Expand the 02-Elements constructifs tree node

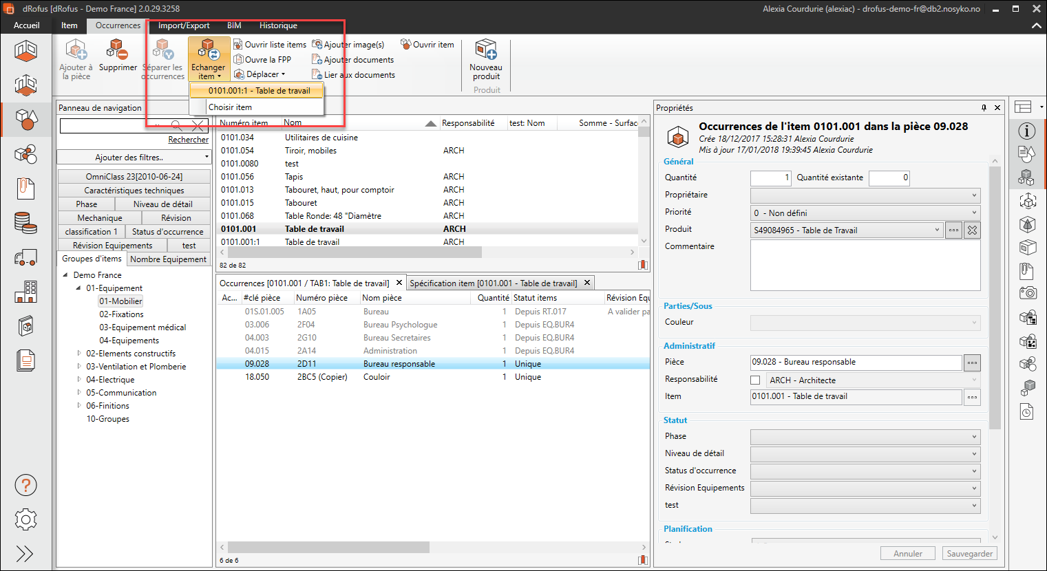(x=79, y=354)
